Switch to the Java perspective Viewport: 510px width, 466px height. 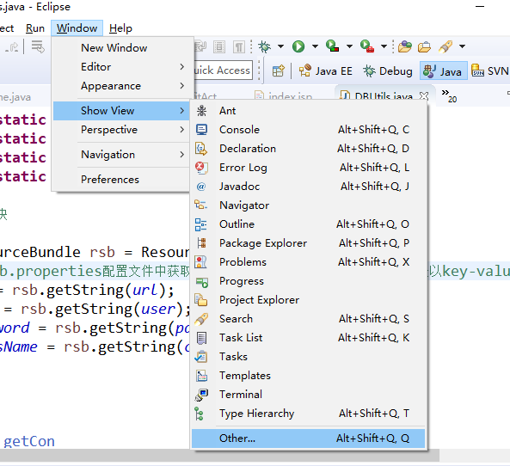coord(444,71)
